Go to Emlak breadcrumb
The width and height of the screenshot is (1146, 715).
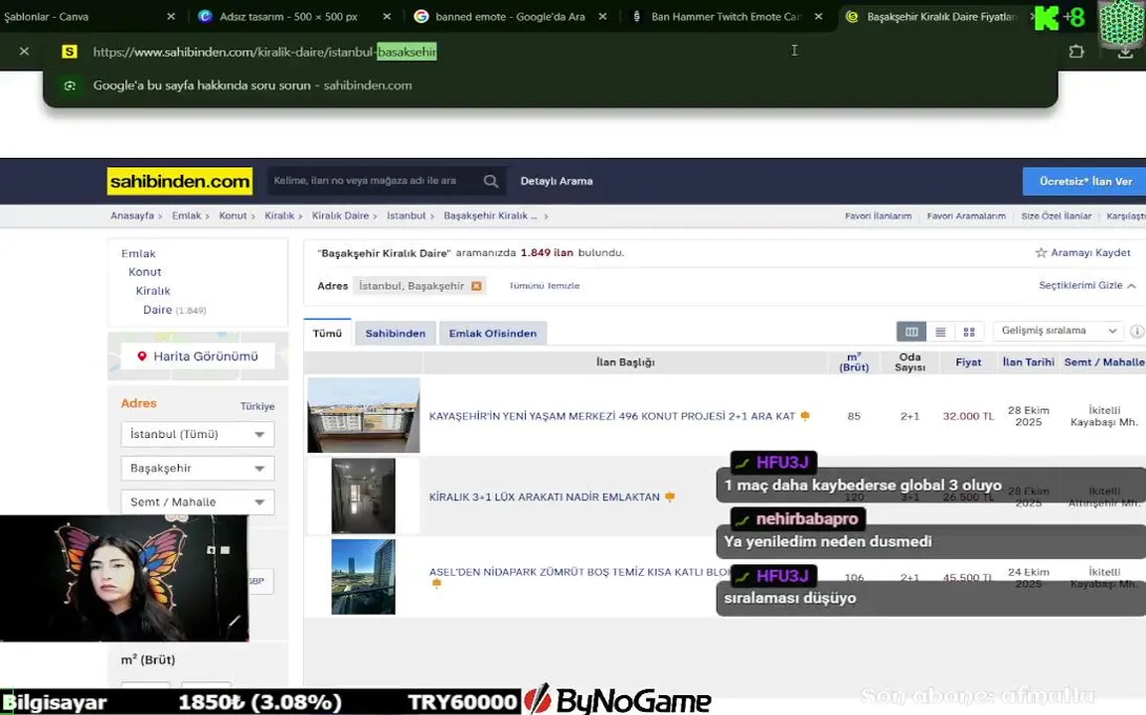click(187, 216)
